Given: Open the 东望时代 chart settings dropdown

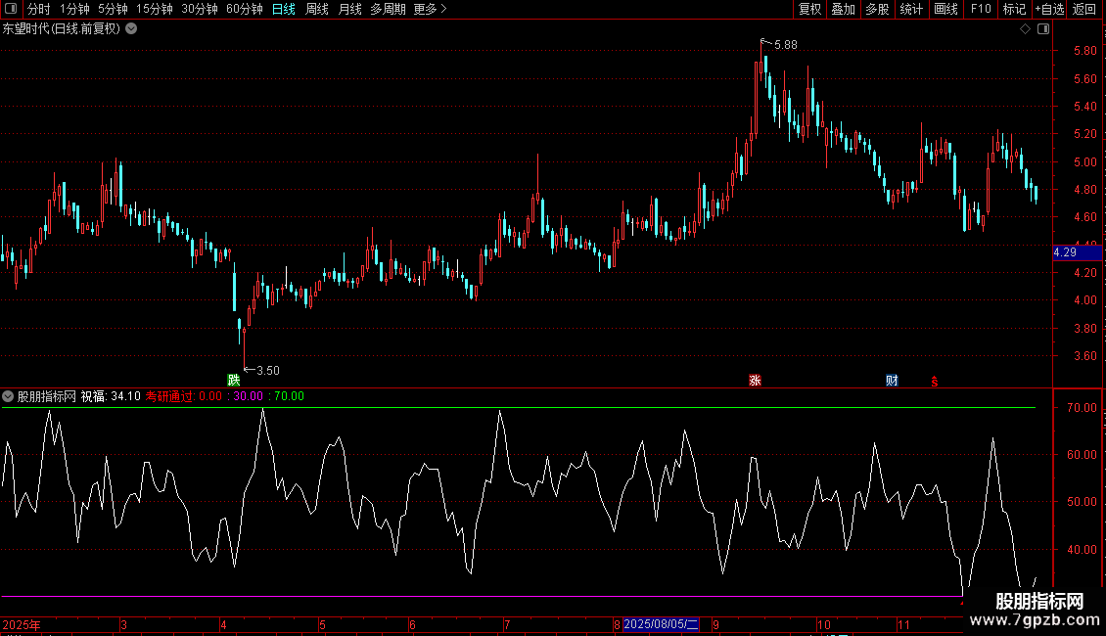Looking at the screenshot, I should [x=131, y=29].
